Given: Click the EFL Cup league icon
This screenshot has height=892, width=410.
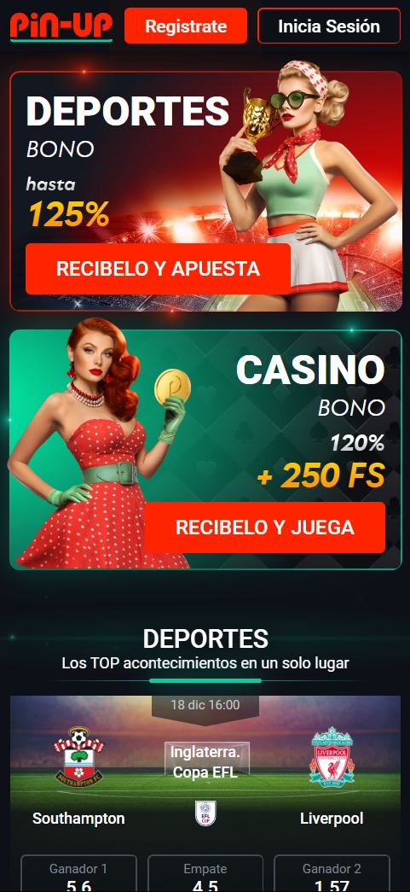Looking at the screenshot, I should click(205, 813).
